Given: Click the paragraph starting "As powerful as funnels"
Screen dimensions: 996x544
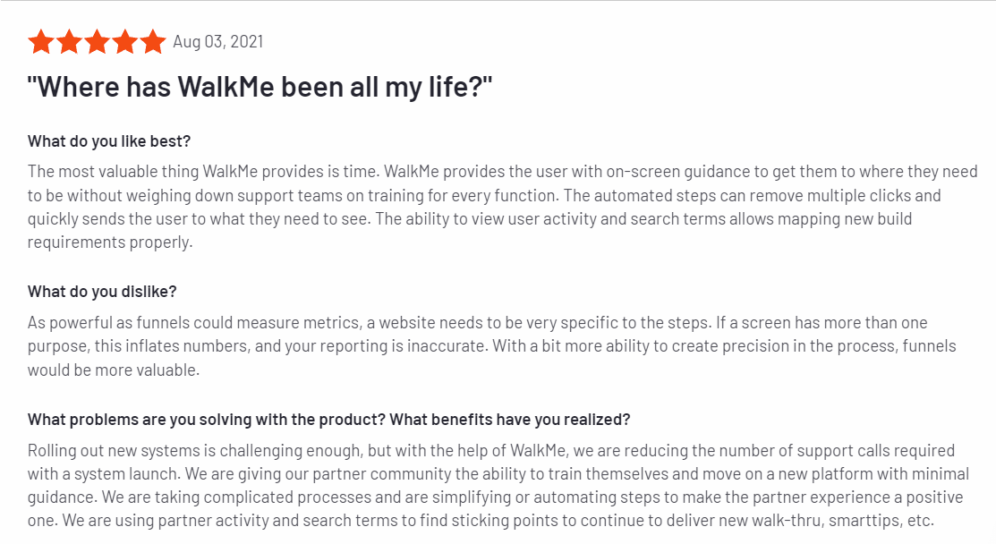Looking at the screenshot, I should tap(491, 346).
